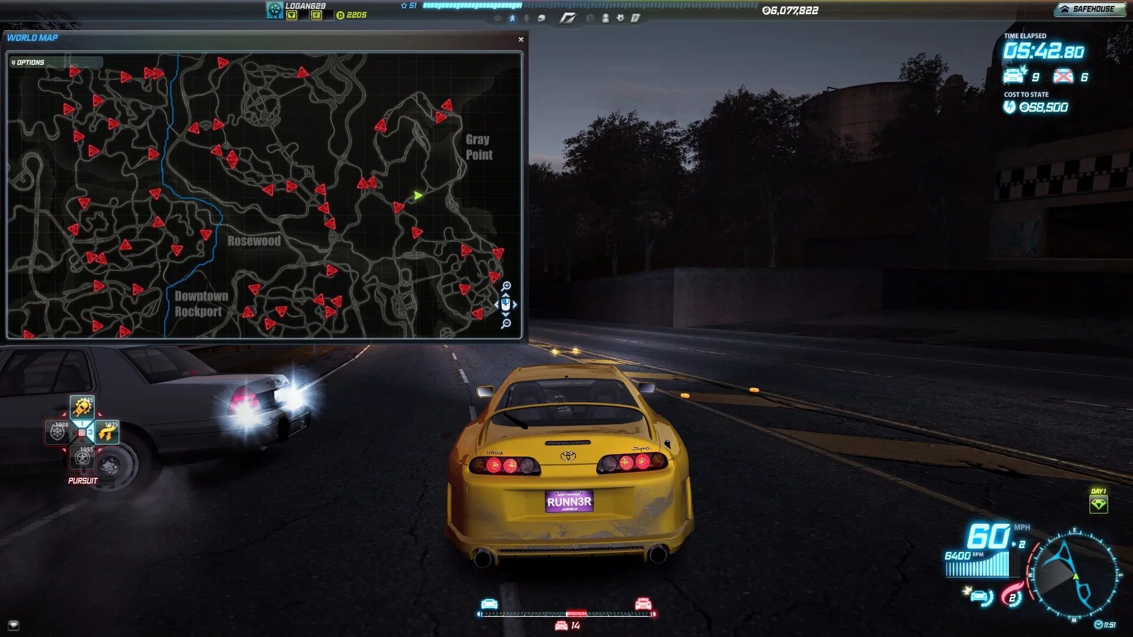Screen dimensions: 1133x637
Task: Click the reputation progress bar
Action: [x=590, y=5]
